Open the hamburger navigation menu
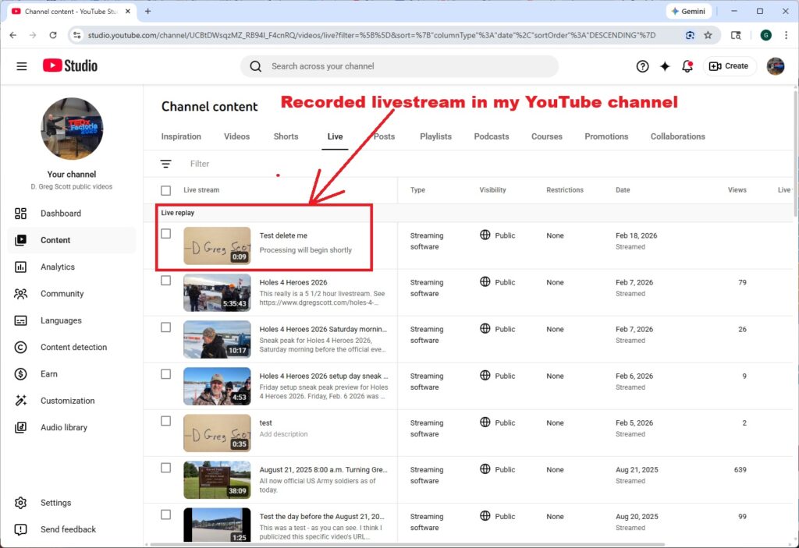Image resolution: width=799 pixels, height=548 pixels. click(21, 65)
